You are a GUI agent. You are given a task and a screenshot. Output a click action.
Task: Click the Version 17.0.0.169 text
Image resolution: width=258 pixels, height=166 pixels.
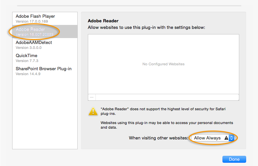[x=32, y=21]
